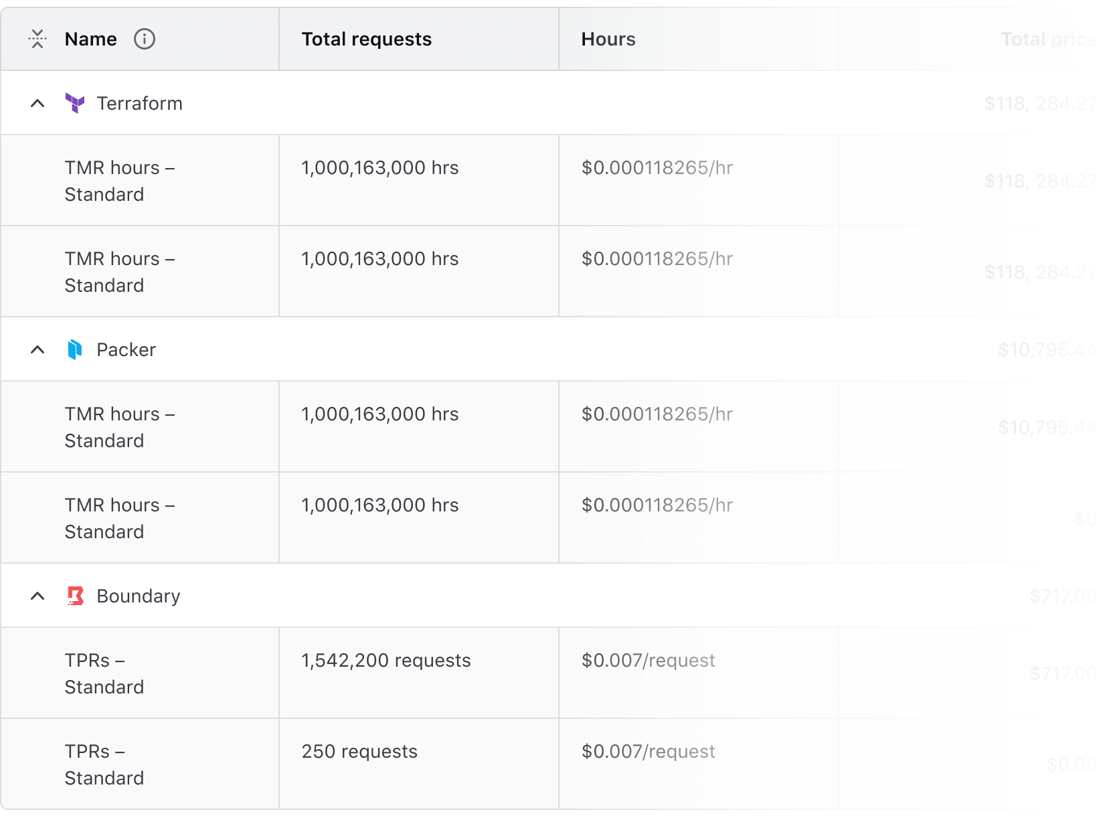Viewport: 1119px width, 816px height.
Task: Click the red Boundary logo icon
Action: coord(76,596)
